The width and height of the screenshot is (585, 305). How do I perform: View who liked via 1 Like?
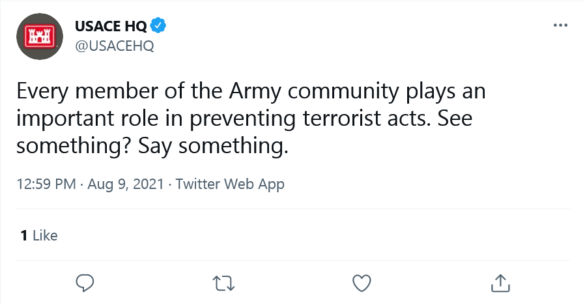39,235
